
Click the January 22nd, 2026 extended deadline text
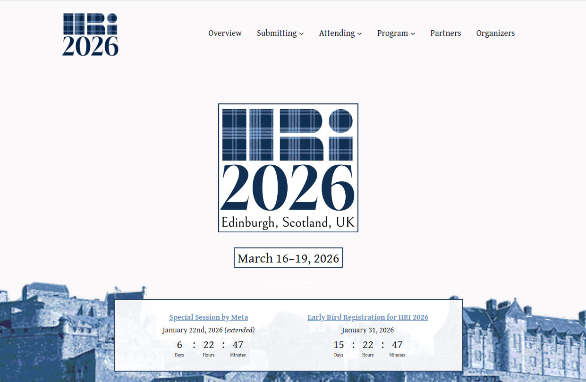[x=208, y=330]
